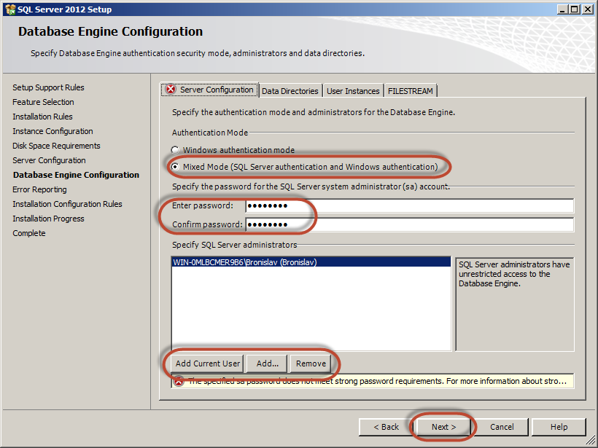Click the Add... button

coord(268,363)
